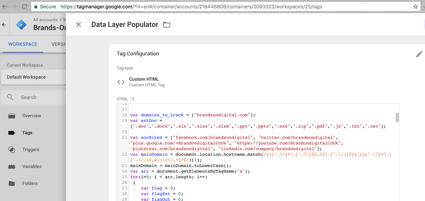The height and width of the screenshot is (201, 425).
Task: Click the Tag Configuration heading
Action: [138, 54]
